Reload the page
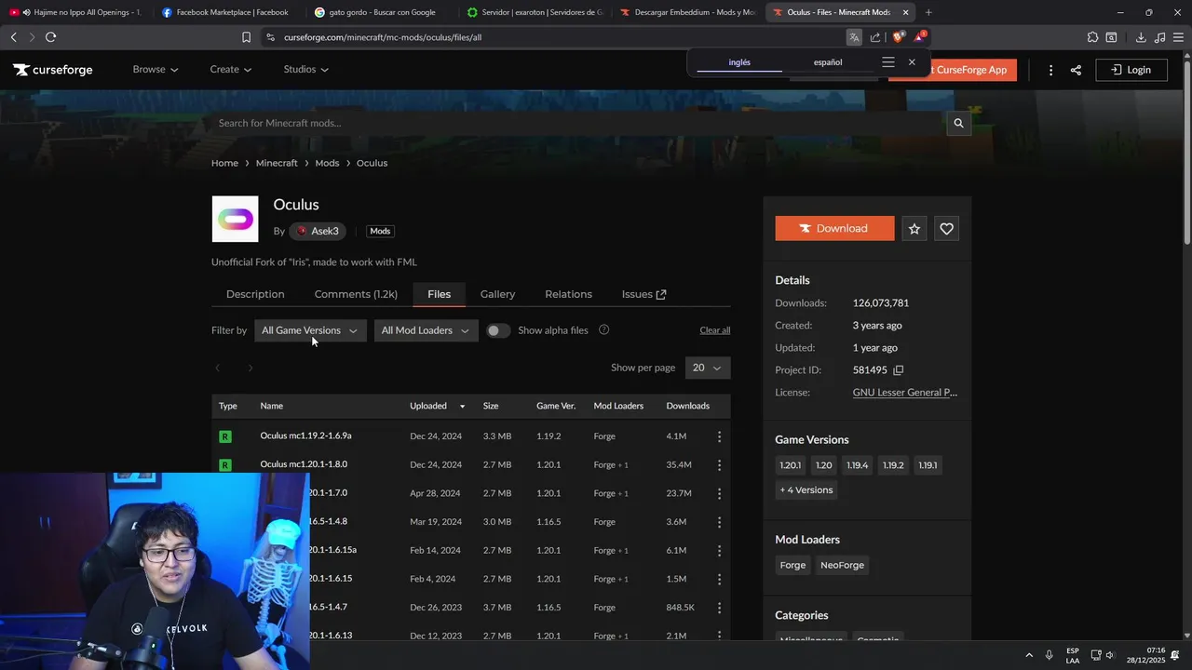This screenshot has width=1192, height=670. coord(50,37)
